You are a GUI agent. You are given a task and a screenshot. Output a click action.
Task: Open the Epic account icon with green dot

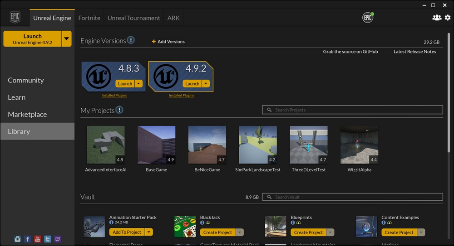[x=368, y=17]
